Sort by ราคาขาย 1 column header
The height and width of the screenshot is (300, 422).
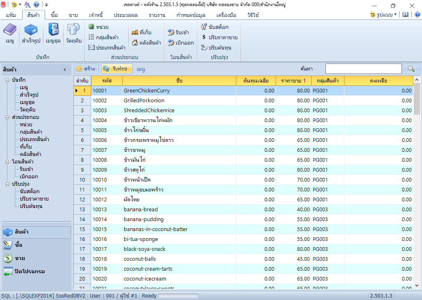pyautogui.click(x=293, y=80)
